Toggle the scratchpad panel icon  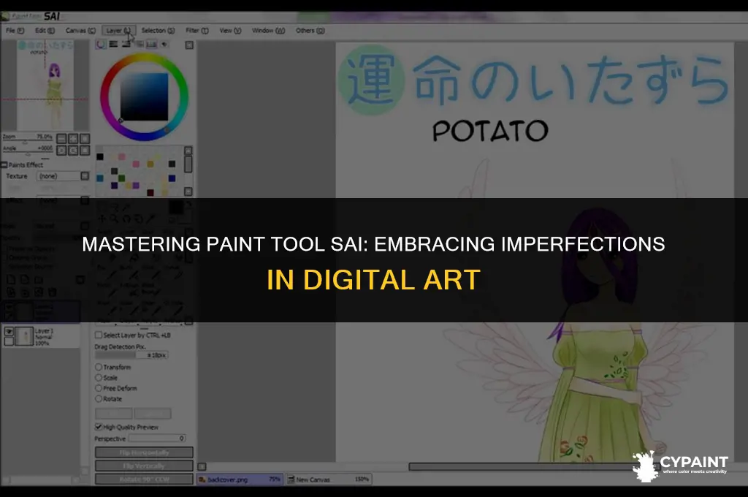[164, 45]
